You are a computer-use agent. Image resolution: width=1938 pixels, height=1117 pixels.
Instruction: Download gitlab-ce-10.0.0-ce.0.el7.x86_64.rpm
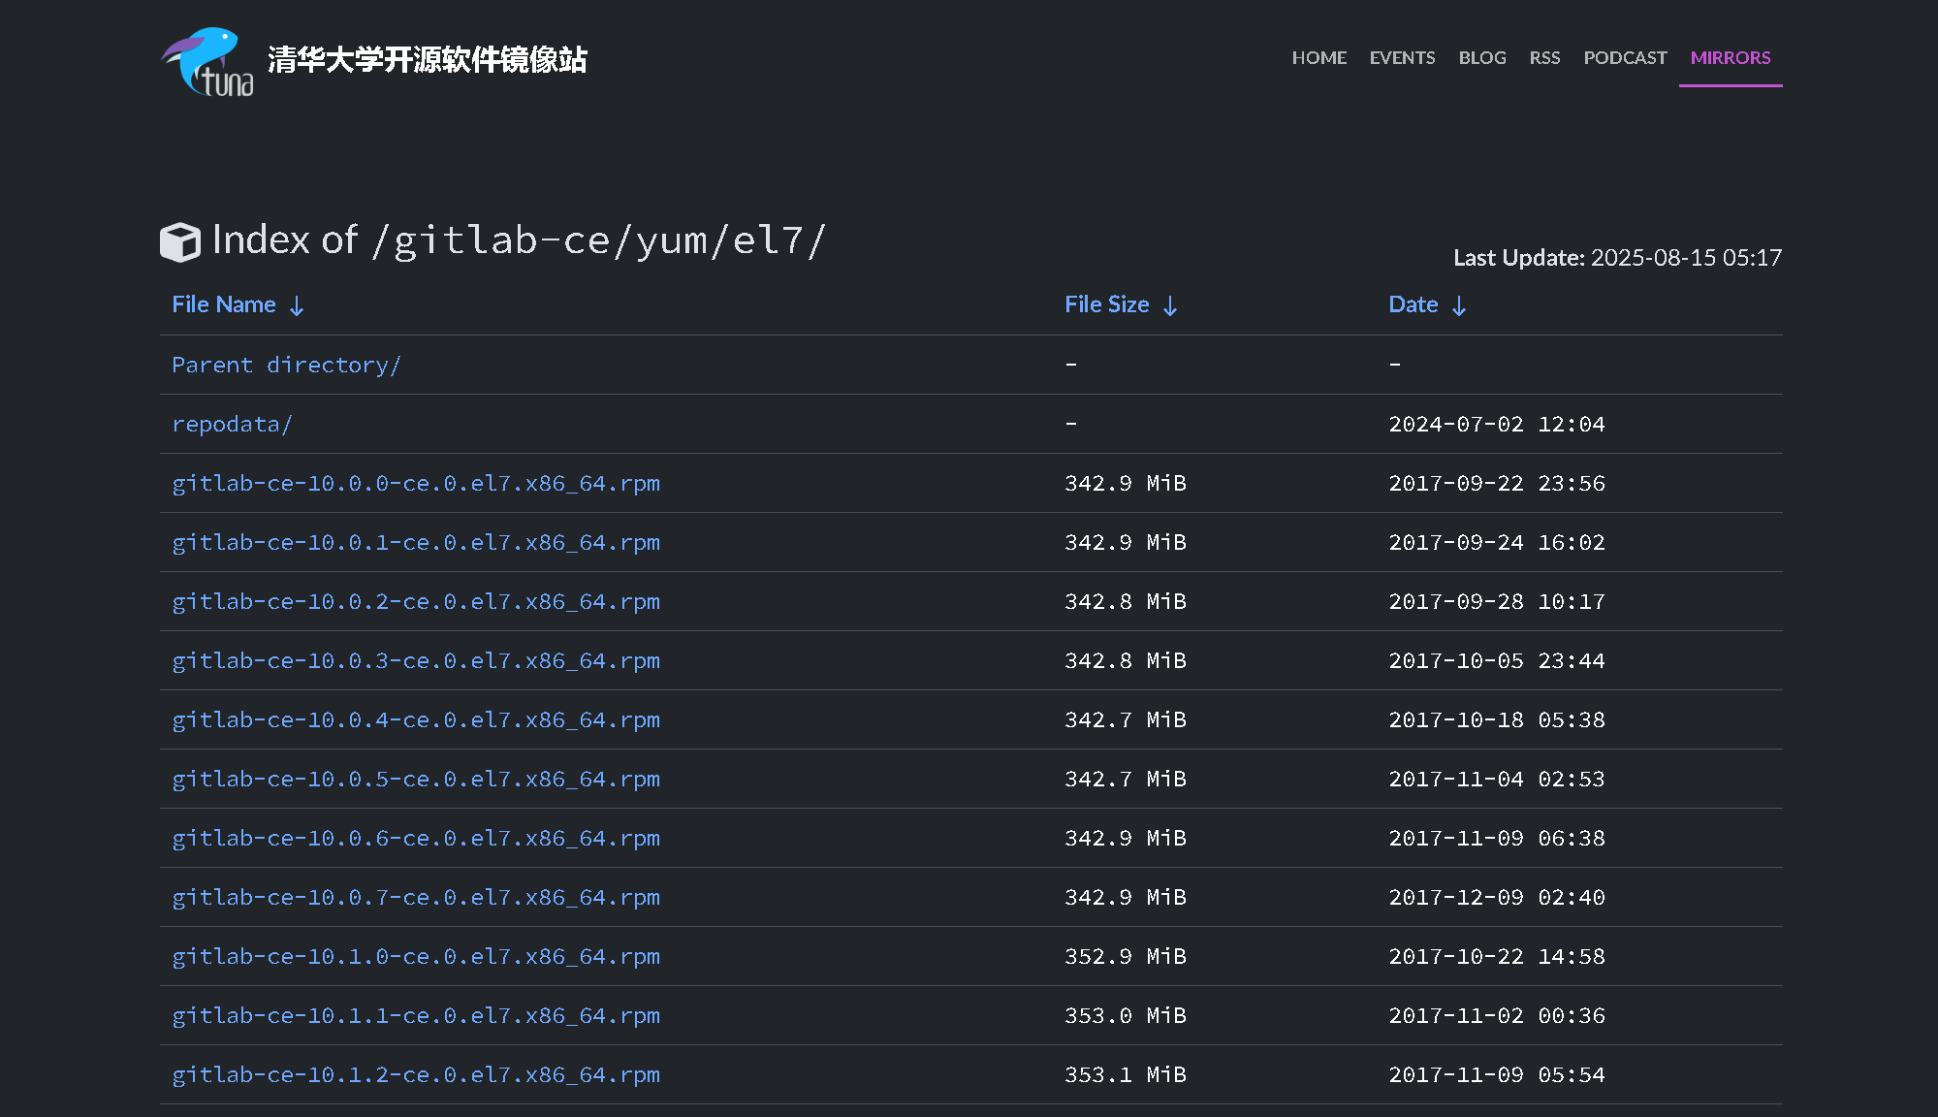coord(416,483)
